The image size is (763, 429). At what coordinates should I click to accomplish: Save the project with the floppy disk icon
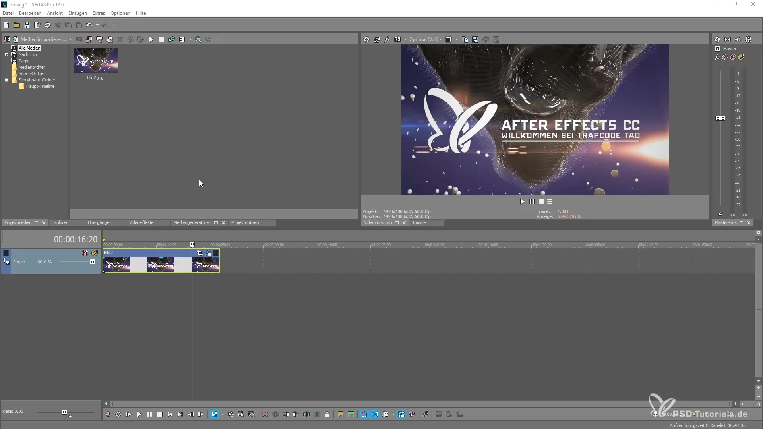tap(27, 25)
